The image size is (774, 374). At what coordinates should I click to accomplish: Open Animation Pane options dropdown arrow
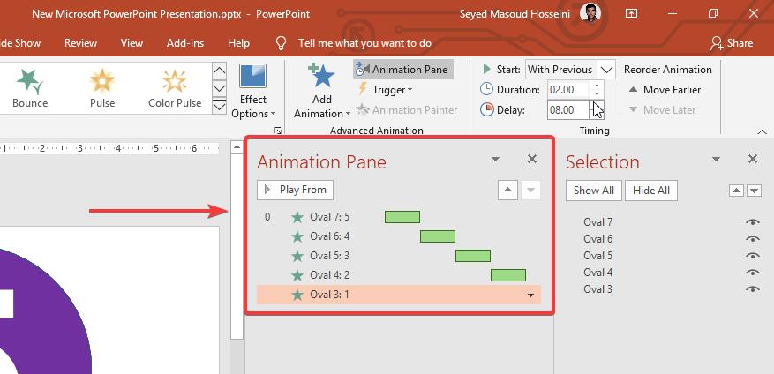tap(496, 159)
